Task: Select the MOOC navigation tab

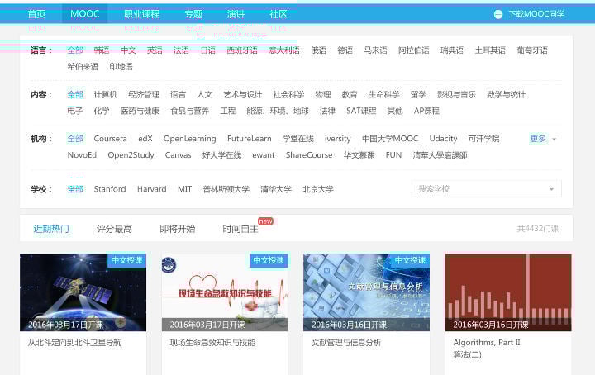Action: click(84, 14)
